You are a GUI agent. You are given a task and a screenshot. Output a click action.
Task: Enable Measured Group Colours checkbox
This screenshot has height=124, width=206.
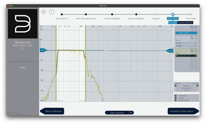click(176, 88)
